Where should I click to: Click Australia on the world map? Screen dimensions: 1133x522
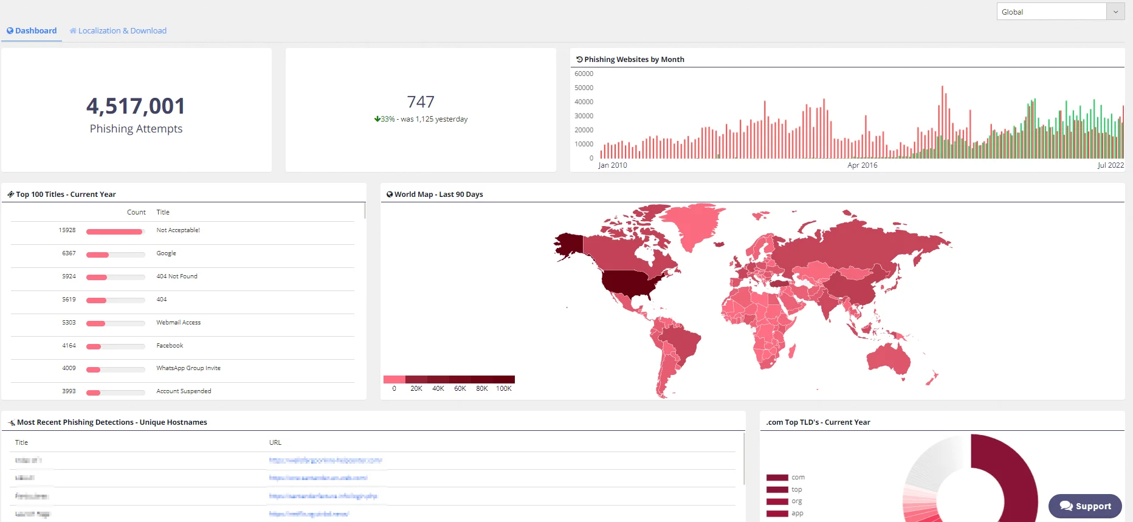tap(889, 359)
